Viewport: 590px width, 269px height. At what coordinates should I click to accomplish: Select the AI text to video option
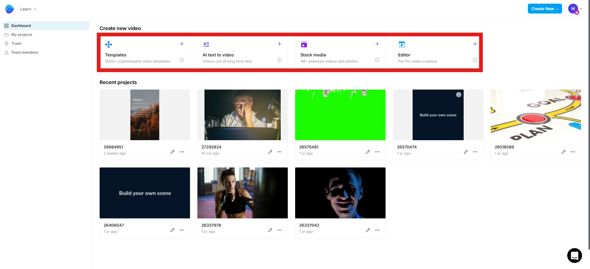pyautogui.click(x=243, y=52)
